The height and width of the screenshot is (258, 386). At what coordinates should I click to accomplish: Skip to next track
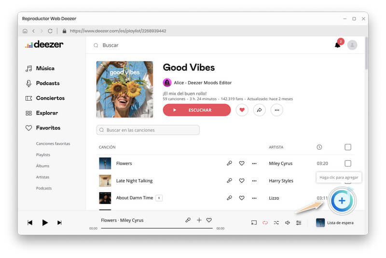[59, 223]
